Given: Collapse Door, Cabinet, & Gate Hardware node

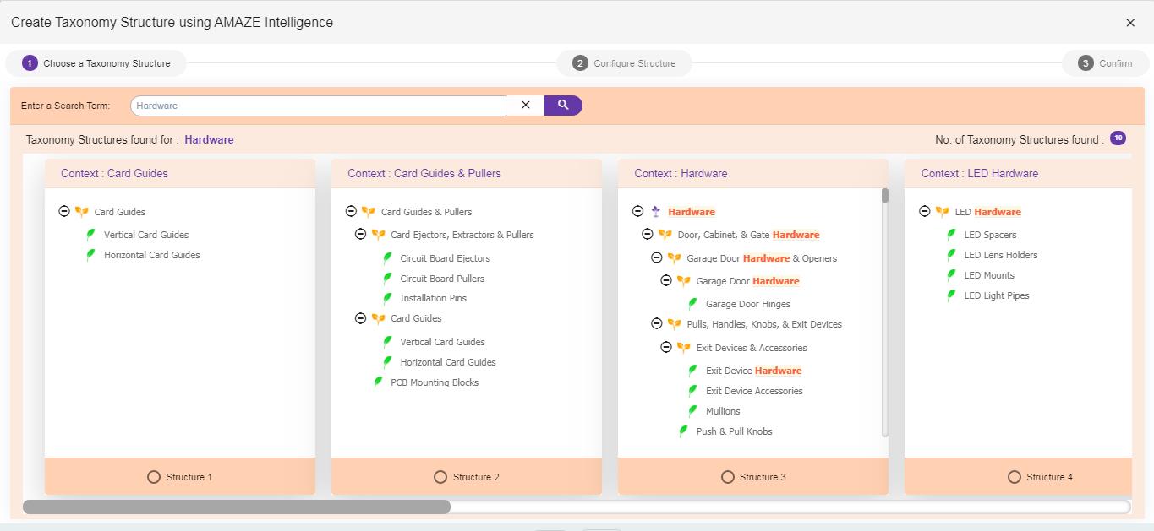Looking at the screenshot, I should coord(647,234).
